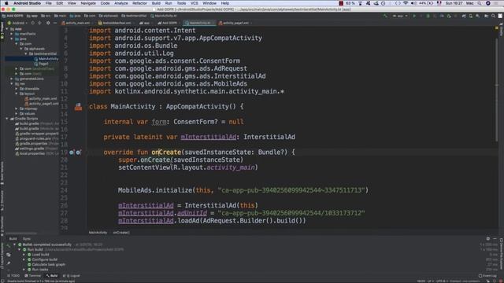The image size is (504, 283).
Task: Expand the Load build step
Action: pyautogui.click(x=24, y=255)
